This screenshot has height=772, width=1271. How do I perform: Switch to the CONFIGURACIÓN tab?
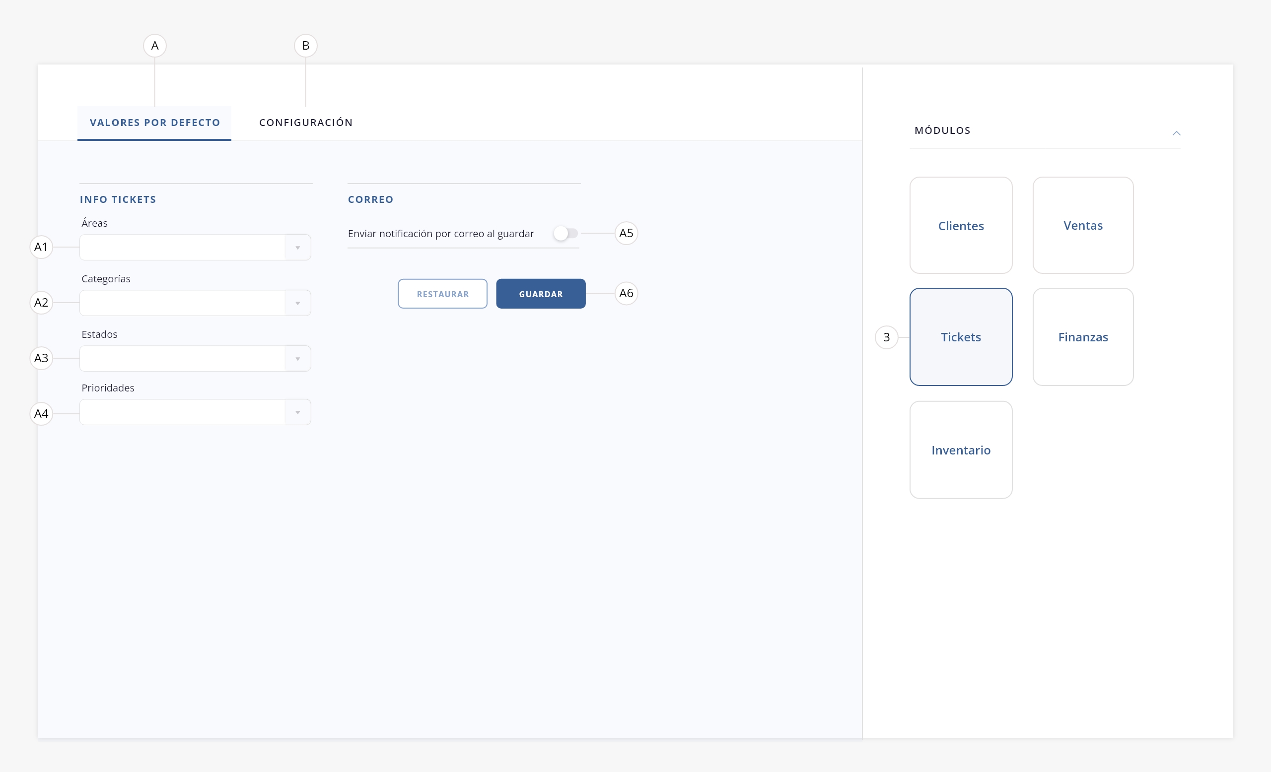306,123
